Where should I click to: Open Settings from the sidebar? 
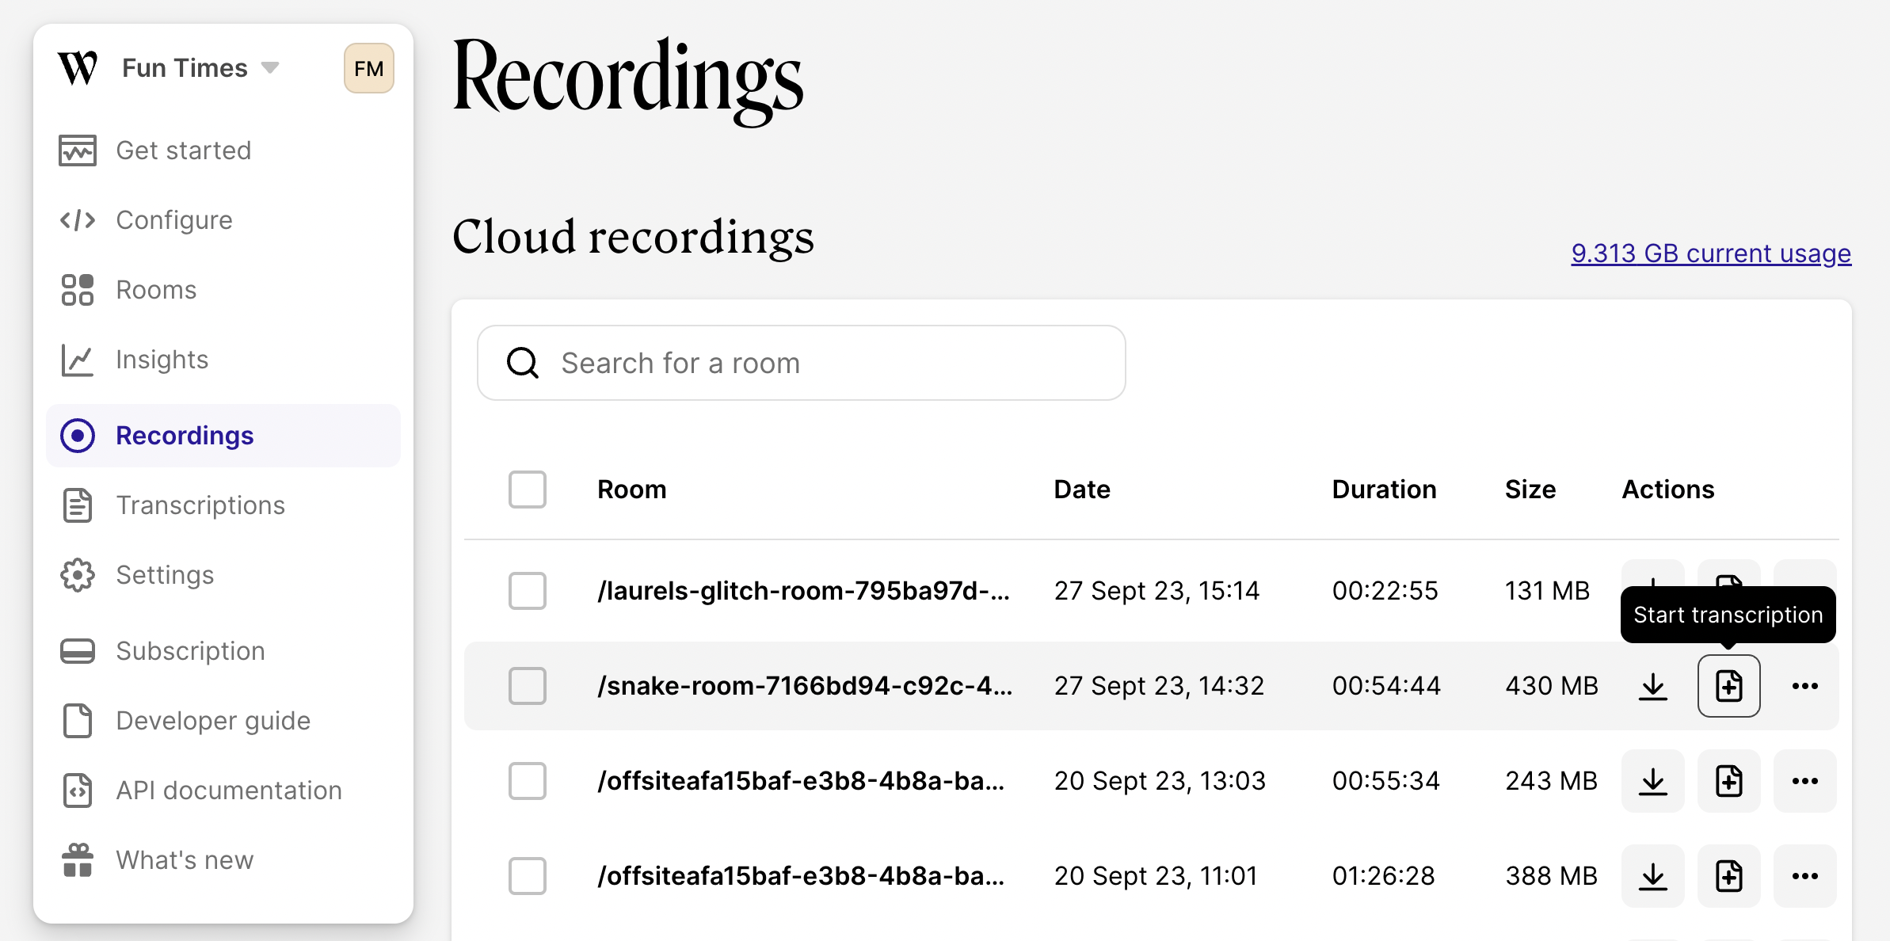tap(165, 575)
